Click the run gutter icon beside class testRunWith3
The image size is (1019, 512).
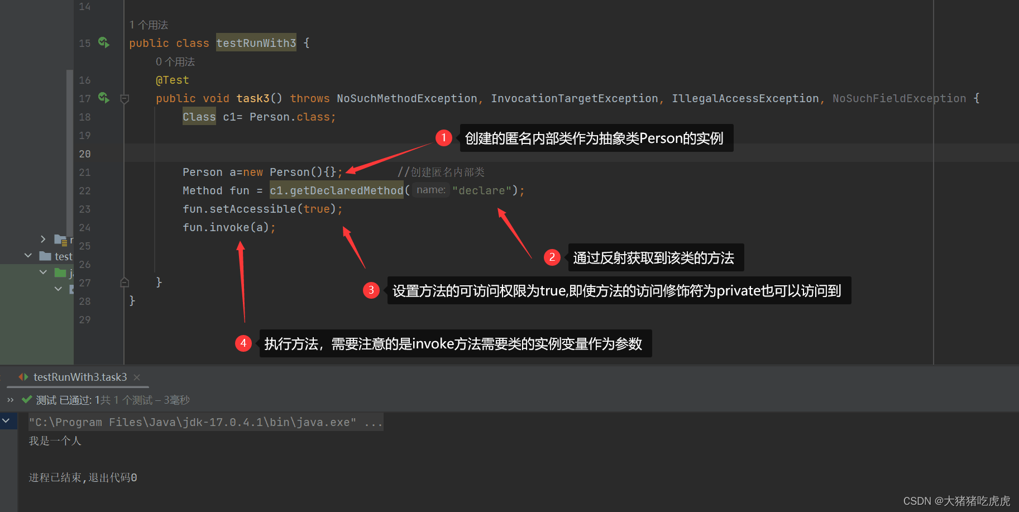point(104,42)
